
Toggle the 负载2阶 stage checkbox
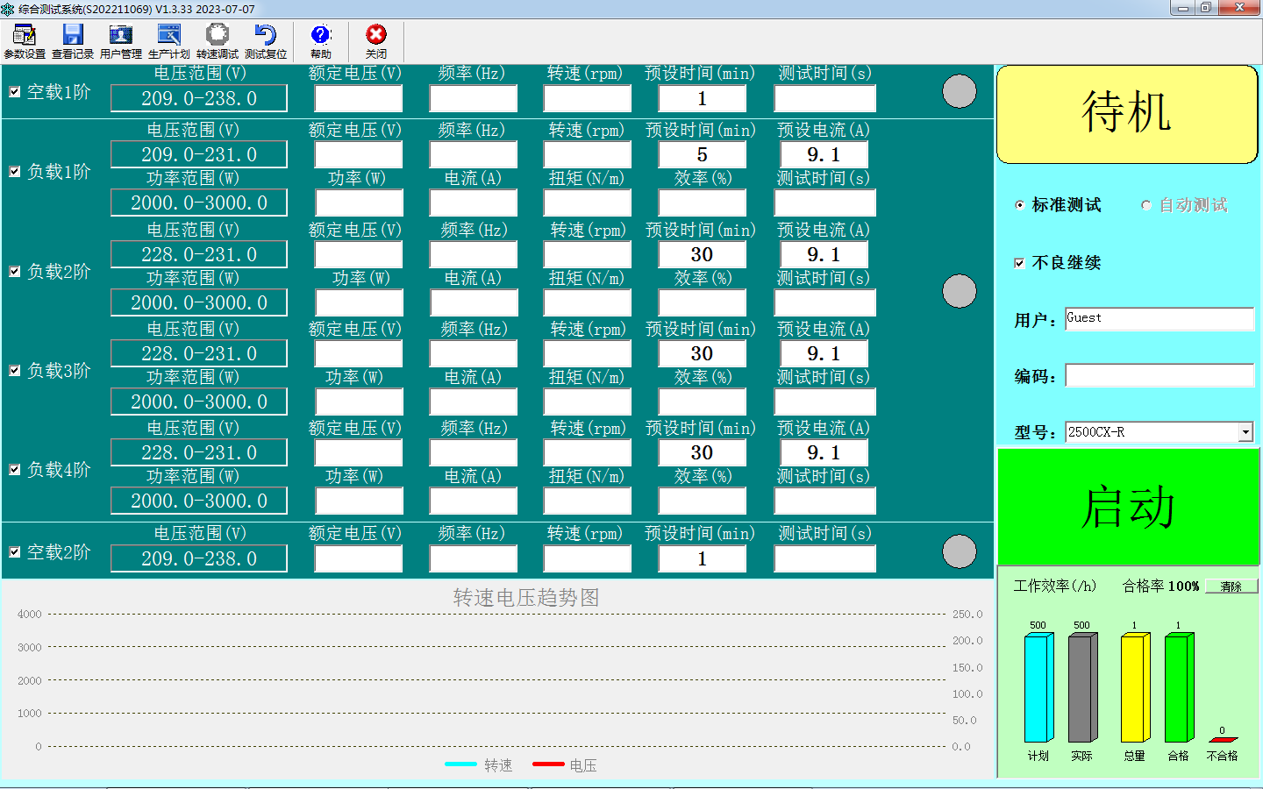click(15, 272)
